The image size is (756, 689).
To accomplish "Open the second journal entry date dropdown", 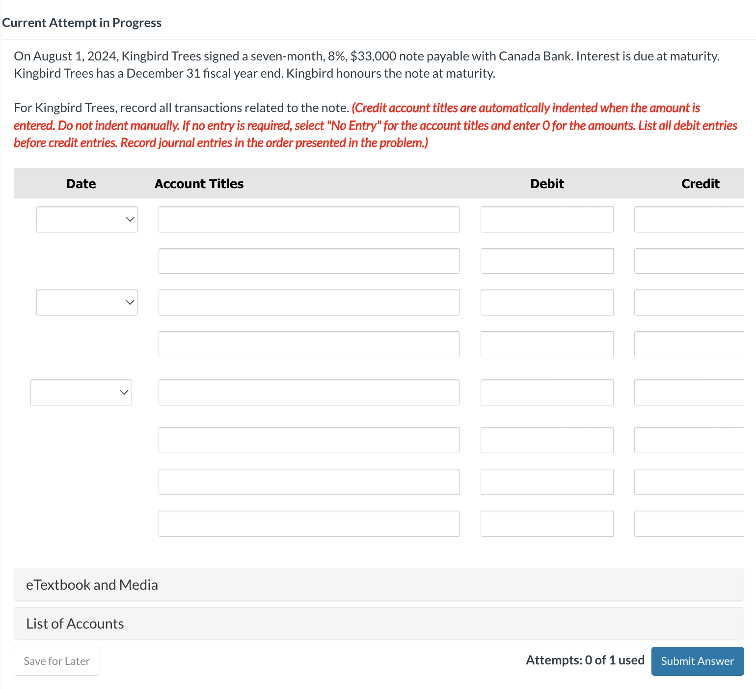I will click(87, 302).
